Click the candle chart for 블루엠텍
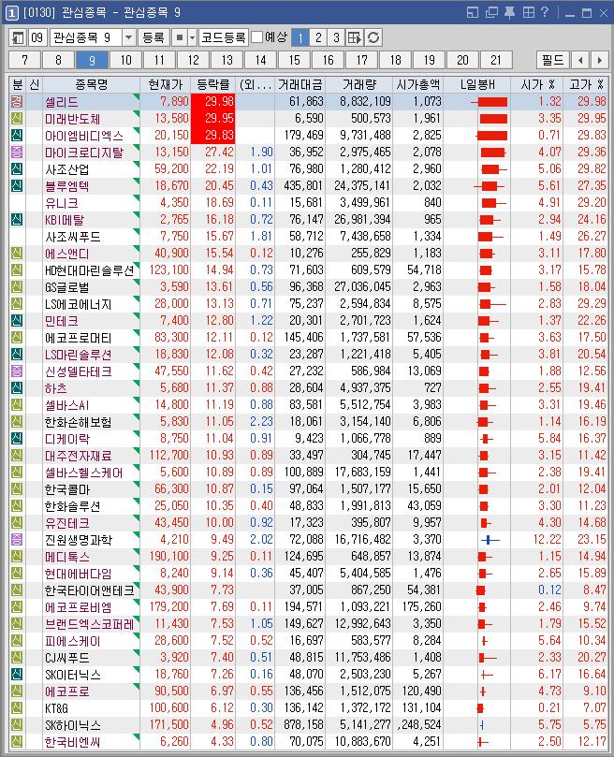The image size is (614, 757). click(489, 186)
